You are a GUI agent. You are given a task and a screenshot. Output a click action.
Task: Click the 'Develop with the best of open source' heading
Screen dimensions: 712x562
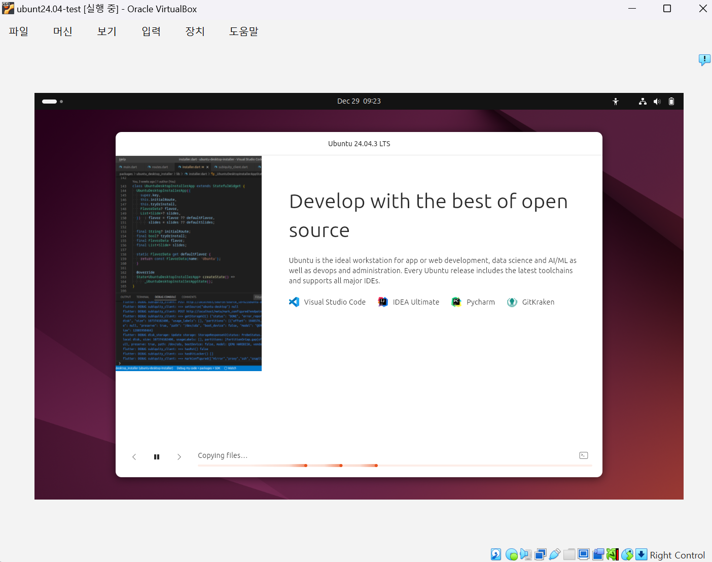(429, 216)
